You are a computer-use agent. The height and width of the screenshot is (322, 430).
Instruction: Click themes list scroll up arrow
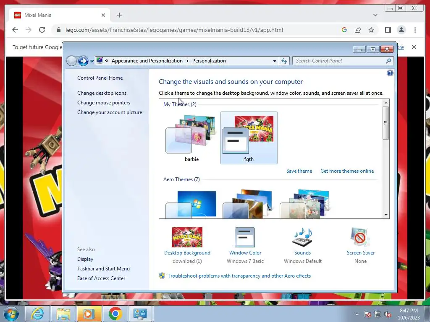pyautogui.click(x=386, y=103)
